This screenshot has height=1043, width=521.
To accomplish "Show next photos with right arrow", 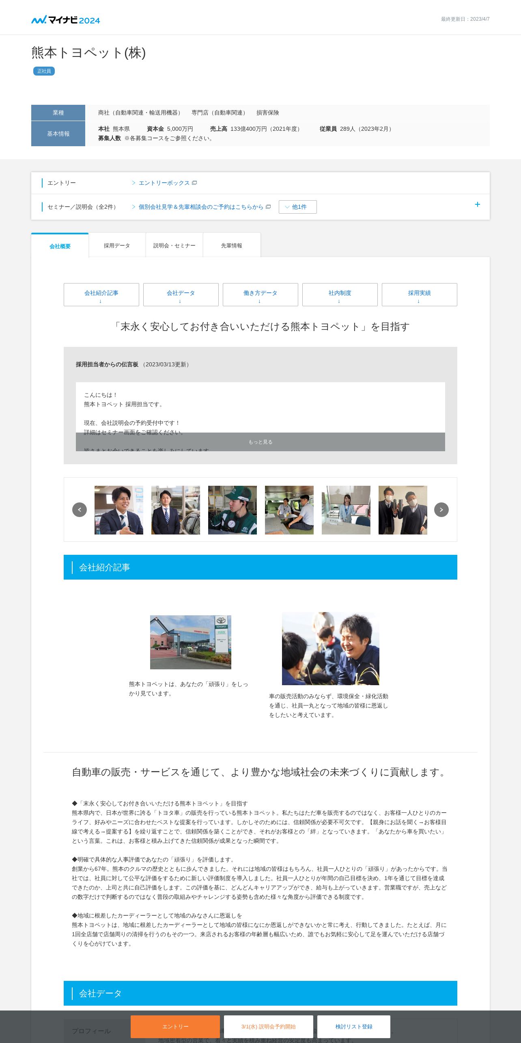I will click(441, 510).
